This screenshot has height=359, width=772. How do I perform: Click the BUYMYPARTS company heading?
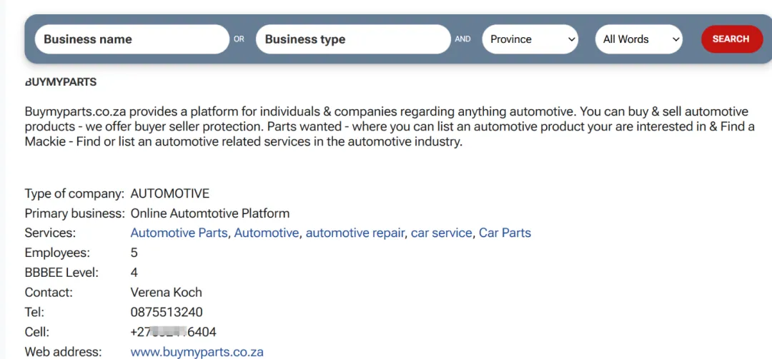click(x=61, y=82)
